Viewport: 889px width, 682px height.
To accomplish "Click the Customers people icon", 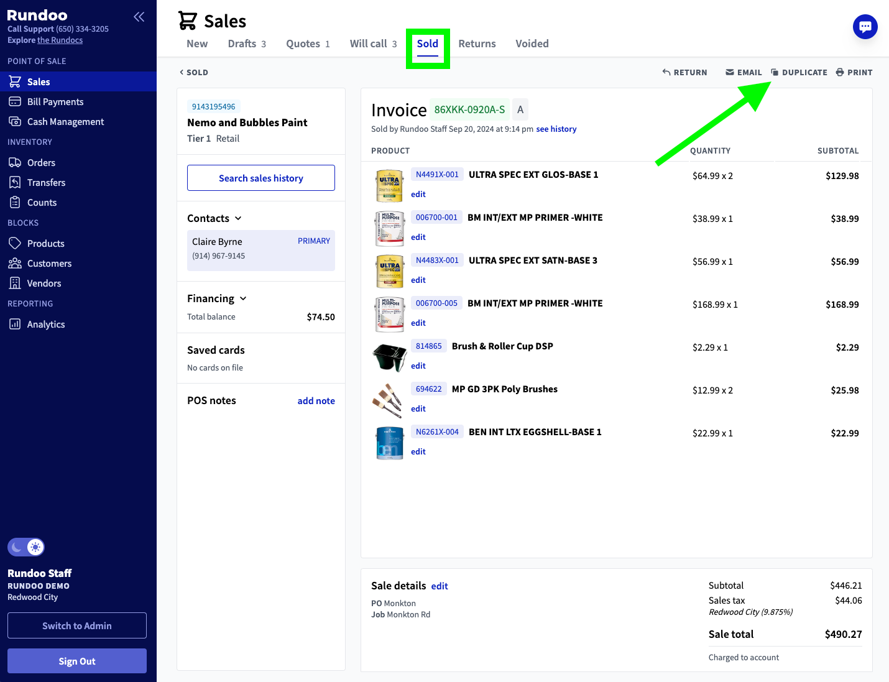I will pyautogui.click(x=15, y=263).
